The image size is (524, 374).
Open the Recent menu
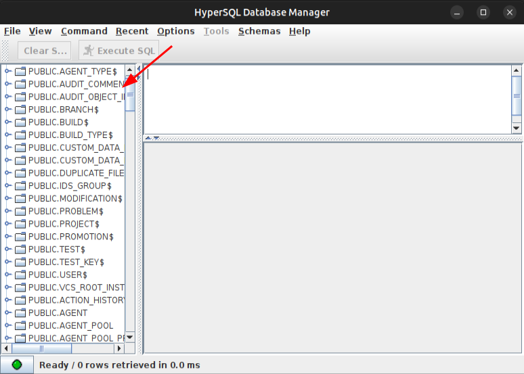[x=131, y=31]
